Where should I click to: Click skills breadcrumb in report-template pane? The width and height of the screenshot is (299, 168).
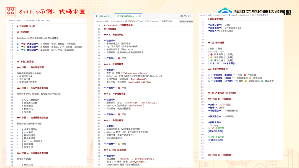tap(210, 15)
